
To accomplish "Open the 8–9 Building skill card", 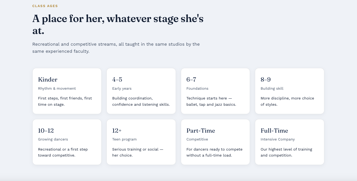I will [x=289, y=91].
